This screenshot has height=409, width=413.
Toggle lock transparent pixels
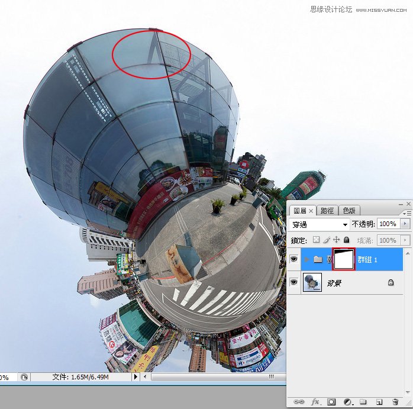[315, 240]
